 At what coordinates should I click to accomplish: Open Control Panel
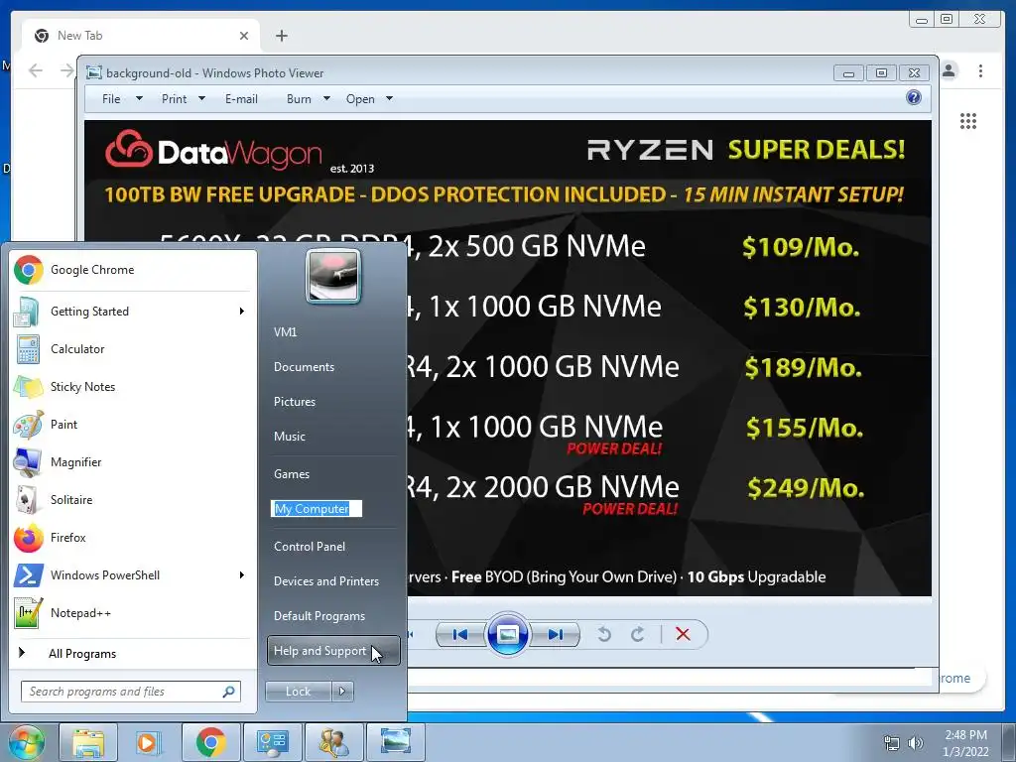coord(333,547)
